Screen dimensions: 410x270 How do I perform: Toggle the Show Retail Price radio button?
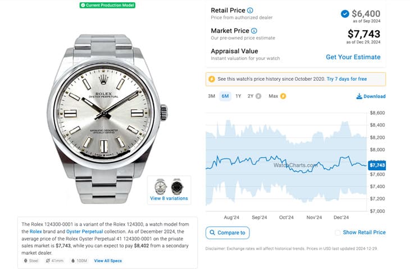click(337, 232)
